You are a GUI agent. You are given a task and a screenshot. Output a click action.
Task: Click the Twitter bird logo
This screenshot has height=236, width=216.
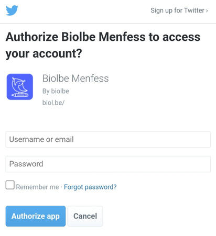[12, 10]
